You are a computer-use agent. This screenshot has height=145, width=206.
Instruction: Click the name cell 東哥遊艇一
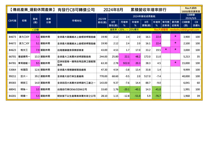point(24,63)
